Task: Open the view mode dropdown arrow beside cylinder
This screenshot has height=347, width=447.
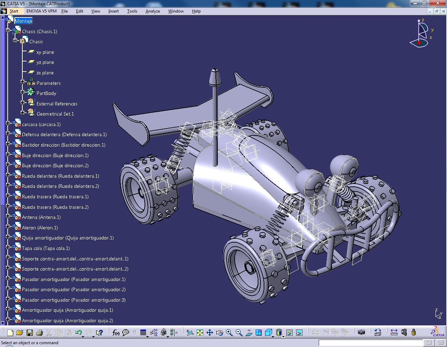Action: (283, 337)
